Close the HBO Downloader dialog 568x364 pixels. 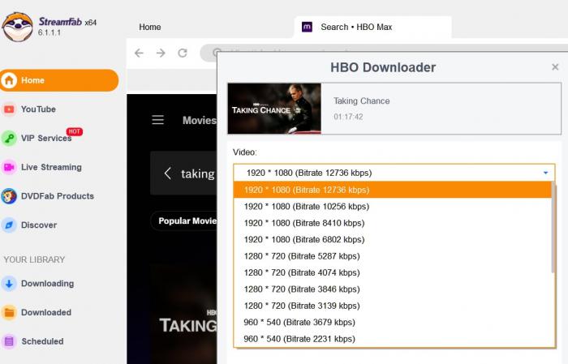coord(555,67)
